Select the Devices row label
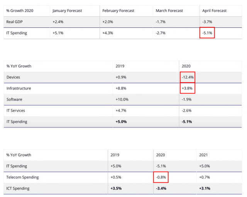 (x=13, y=77)
